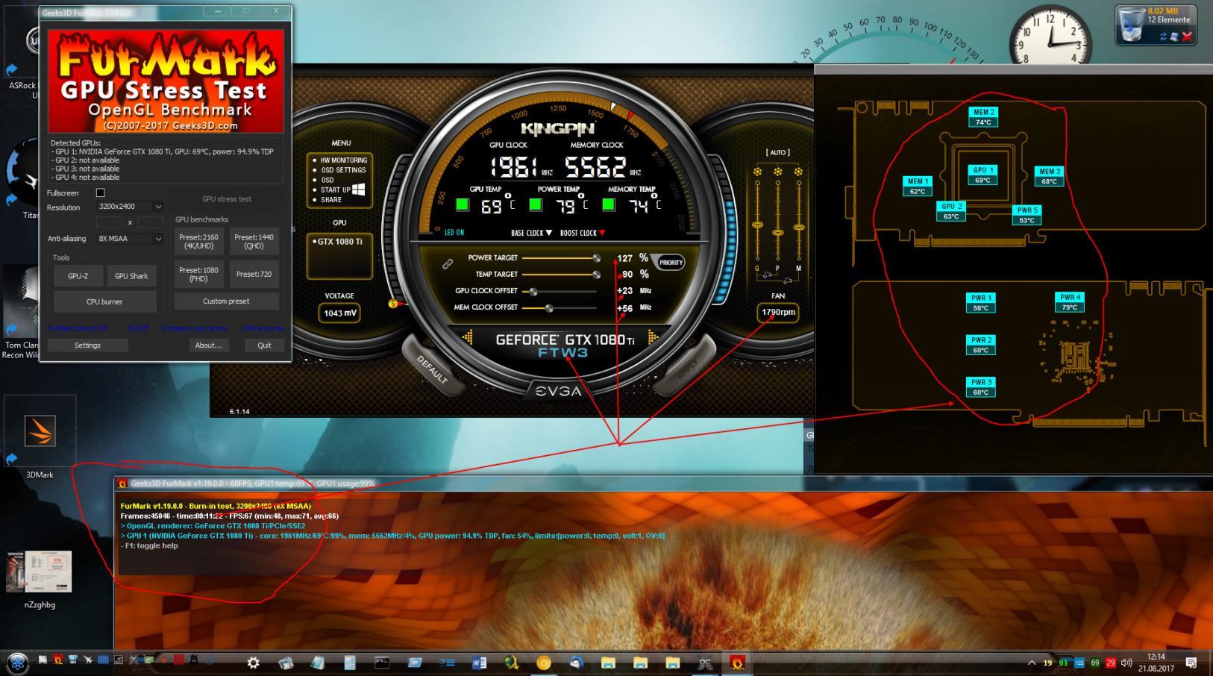Click the G fan icon above the fan slider
The image size is (1213, 676).
click(x=757, y=172)
